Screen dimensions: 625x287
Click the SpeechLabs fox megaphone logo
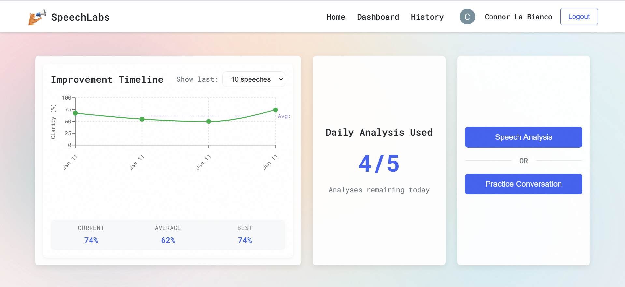tap(37, 17)
